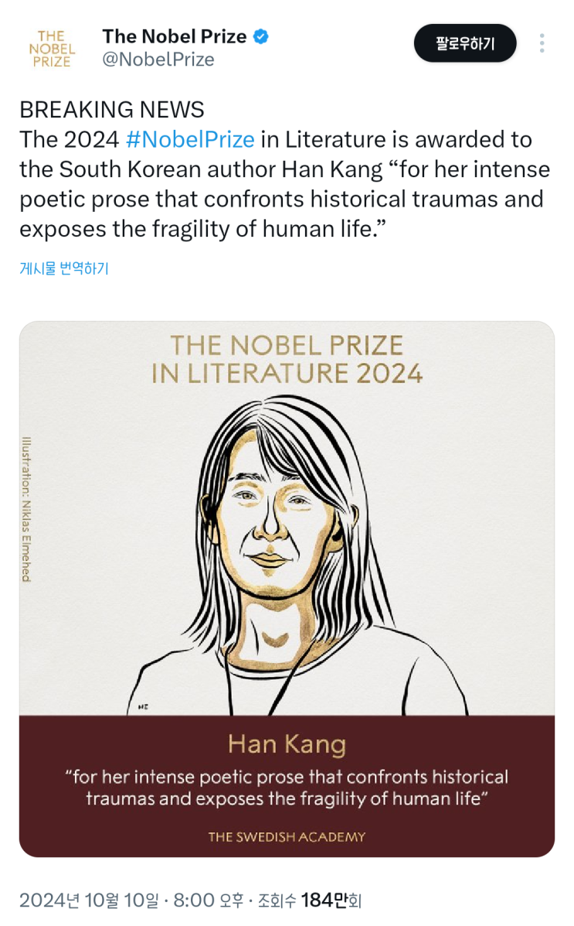The image size is (574, 926).
Task: Open the #NobelPrize hashtag link
Action: tap(189, 139)
